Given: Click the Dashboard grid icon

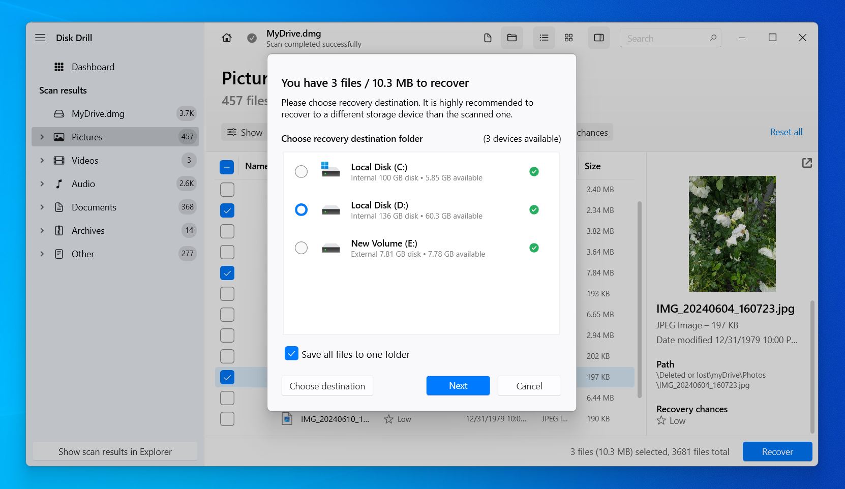Looking at the screenshot, I should pos(59,67).
